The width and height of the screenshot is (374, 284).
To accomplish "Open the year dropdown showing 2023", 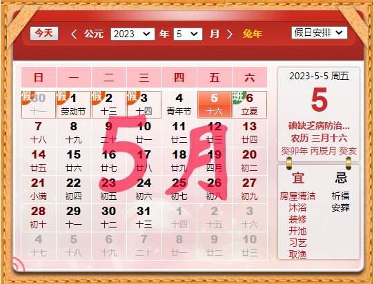I will tap(132, 34).
